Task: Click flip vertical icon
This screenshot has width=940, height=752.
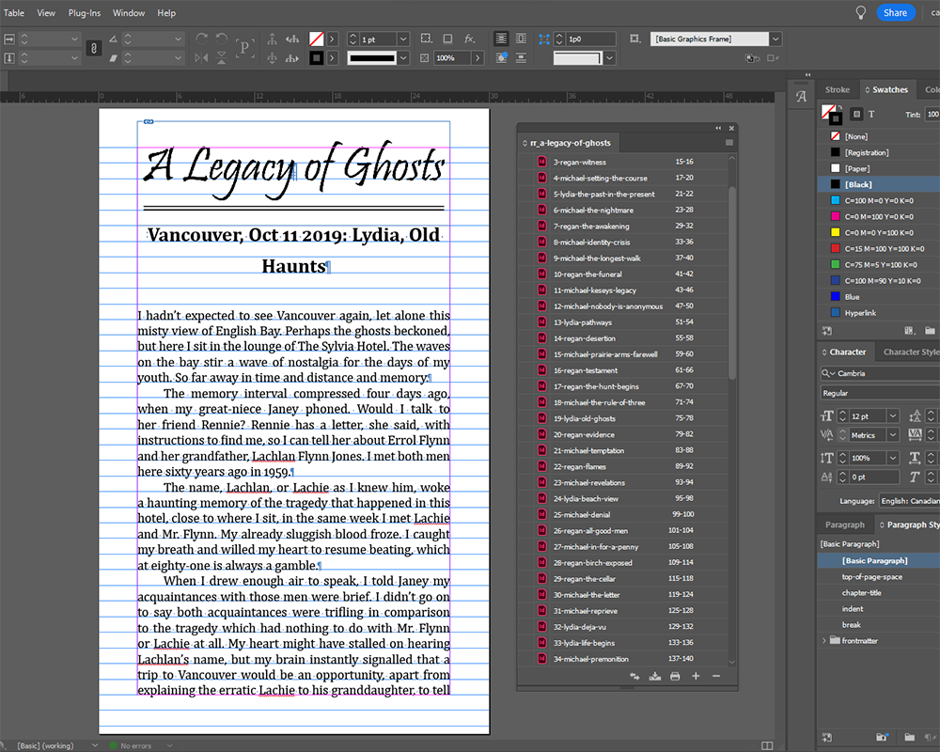Action: (222, 58)
